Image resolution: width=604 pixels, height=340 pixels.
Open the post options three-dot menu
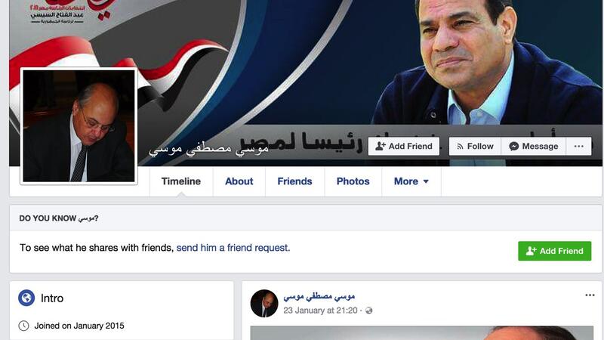(590, 295)
